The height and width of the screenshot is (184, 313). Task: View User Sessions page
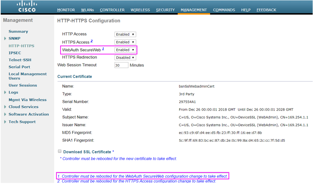[23, 85]
